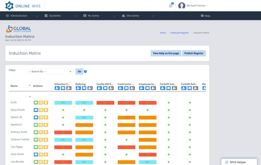Follow the Employee Register breadcrumb link

[179, 33]
